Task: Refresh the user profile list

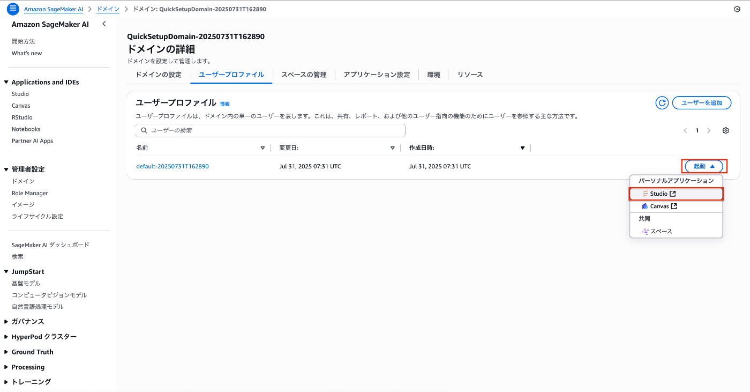Action: (x=662, y=103)
